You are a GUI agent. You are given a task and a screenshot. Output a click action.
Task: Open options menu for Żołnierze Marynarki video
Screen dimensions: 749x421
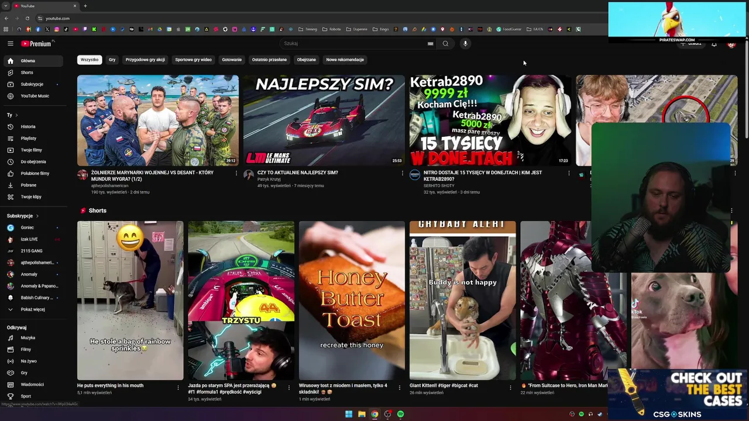coord(236,173)
